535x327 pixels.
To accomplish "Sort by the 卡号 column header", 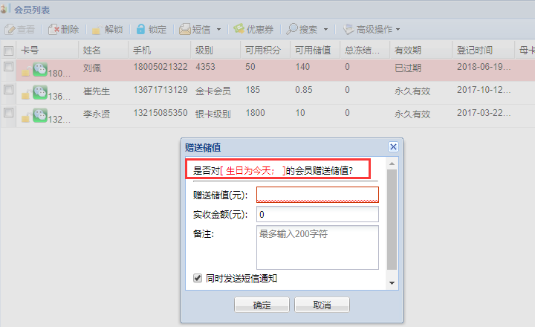I will tap(48, 51).
